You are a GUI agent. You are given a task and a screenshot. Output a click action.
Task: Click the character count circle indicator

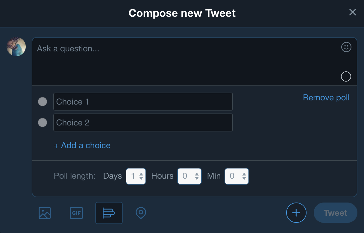(346, 76)
